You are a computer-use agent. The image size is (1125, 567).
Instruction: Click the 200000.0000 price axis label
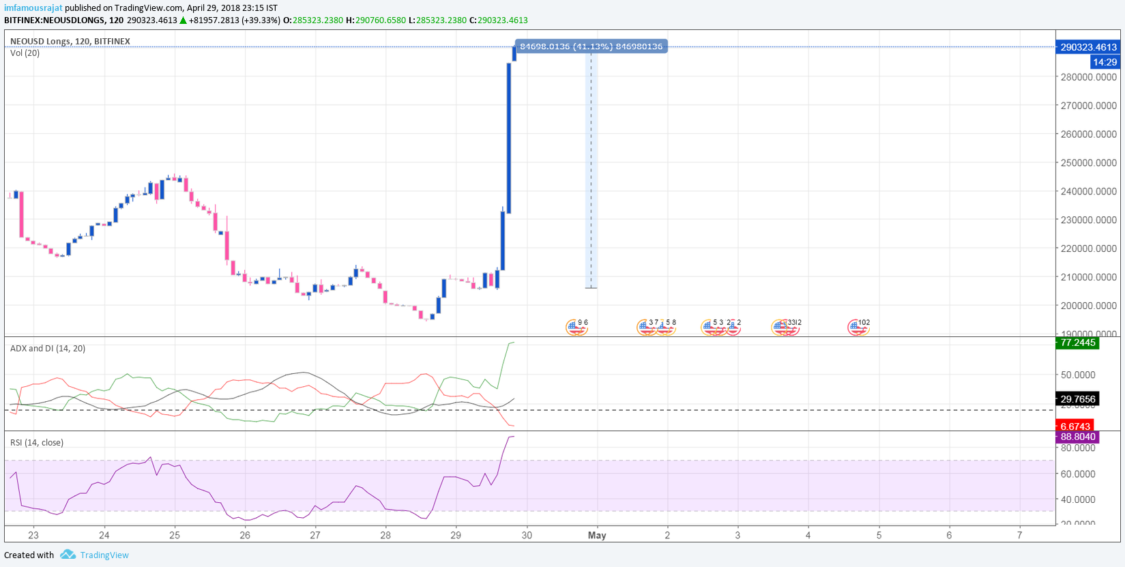point(1088,306)
